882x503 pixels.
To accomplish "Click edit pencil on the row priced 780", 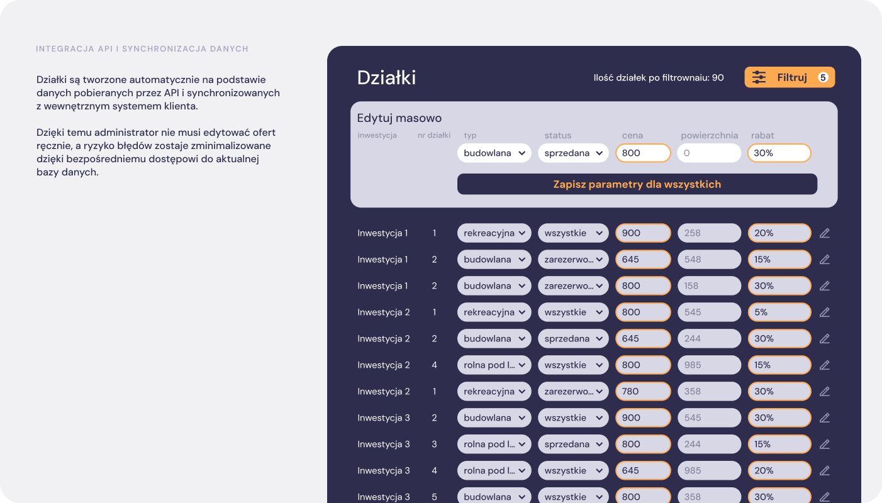I will pyautogui.click(x=824, y=392).
